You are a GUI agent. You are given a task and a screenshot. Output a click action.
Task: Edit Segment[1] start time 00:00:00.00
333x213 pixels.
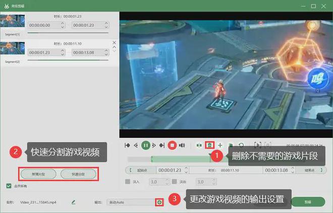click(44, 25)
